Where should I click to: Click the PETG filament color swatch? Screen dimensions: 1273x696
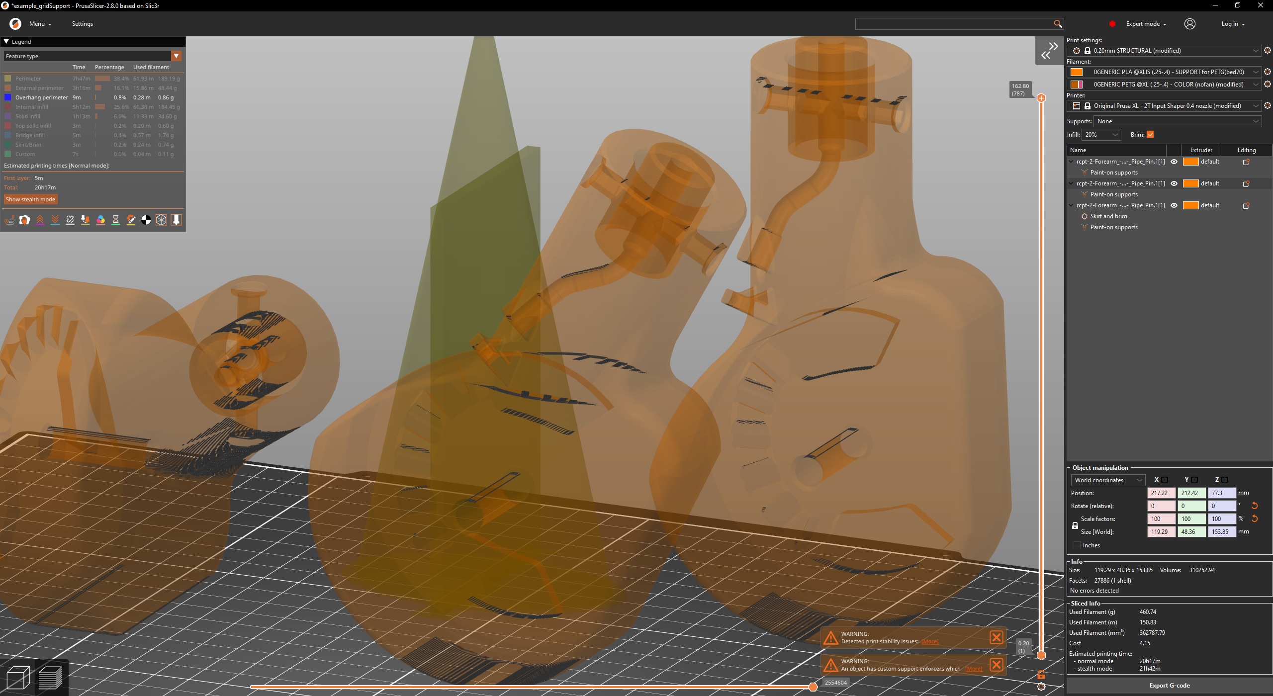[1076, 85]
